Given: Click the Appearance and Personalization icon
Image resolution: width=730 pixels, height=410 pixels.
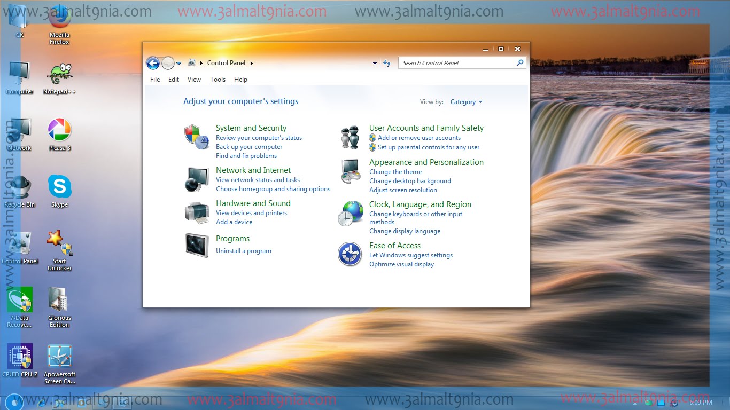Looking at the screenshot, I should click(x=350, y=171).
